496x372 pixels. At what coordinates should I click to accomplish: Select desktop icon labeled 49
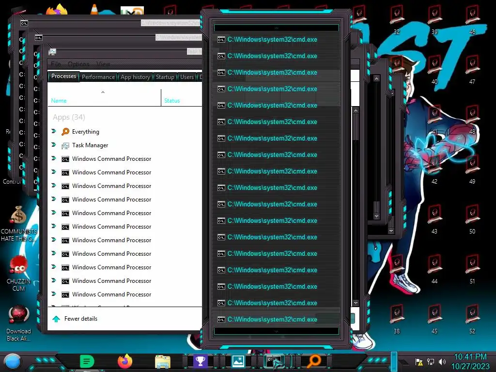pyautogui.click(x=472, y=169)
